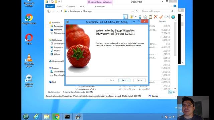Click the magnifier icon in the search box
Screen dimensions: 214x120
[172, 11]
